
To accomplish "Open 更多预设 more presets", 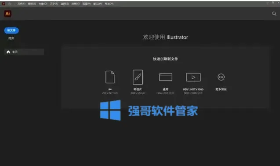I will [221, 77].
